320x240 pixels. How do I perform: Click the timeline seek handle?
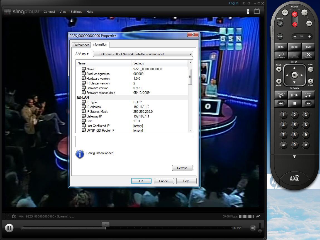106,224
